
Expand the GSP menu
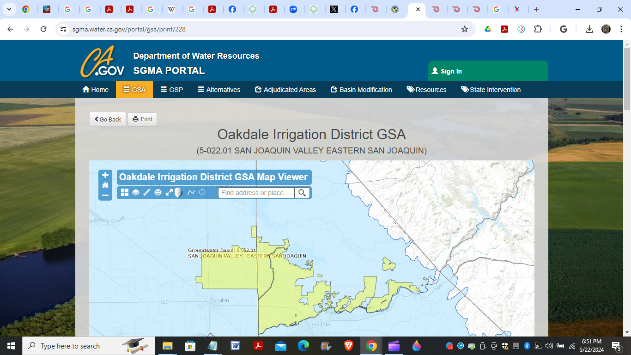click(x=172, y=90)
